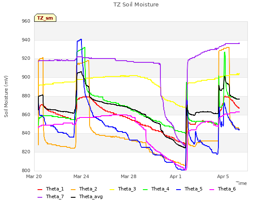Click the Apr 1 x-axis tick label
The width and height of the screenshot is (273, 205).
coord(176,176)
